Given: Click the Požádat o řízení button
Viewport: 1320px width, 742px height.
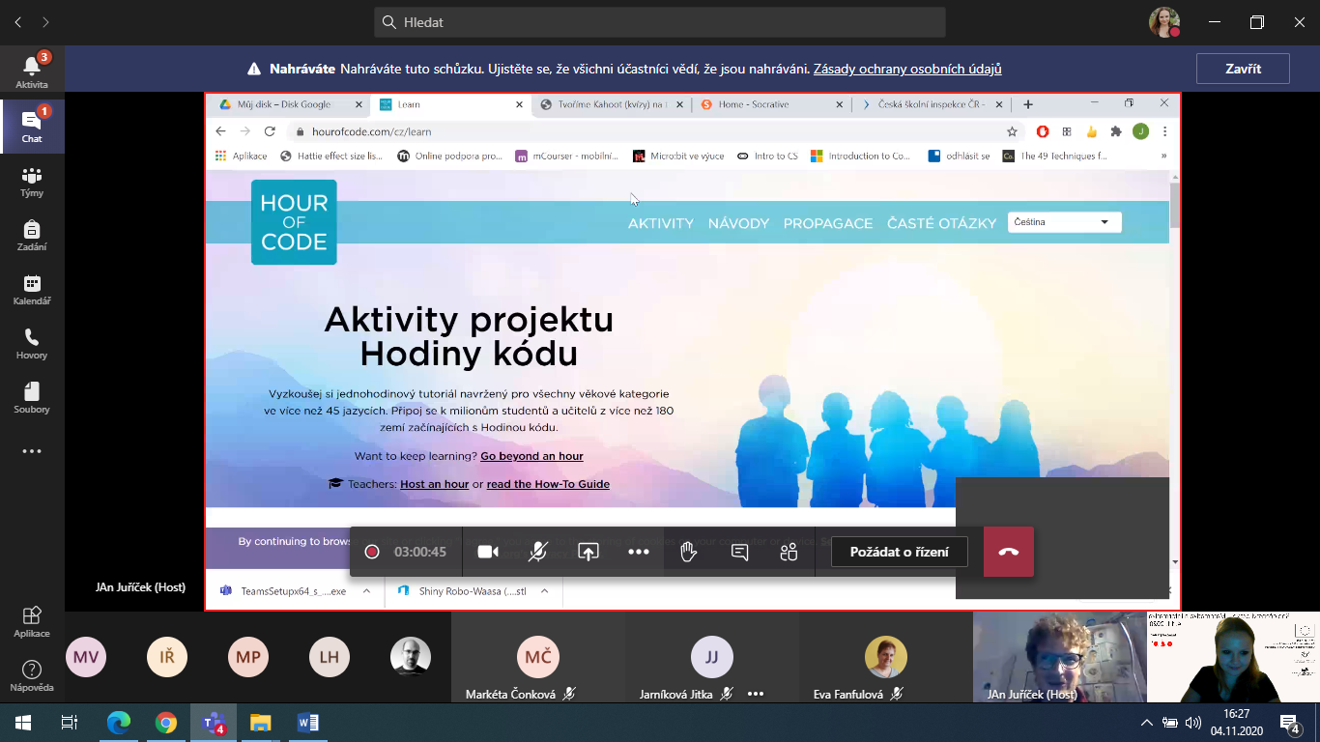Looking at the screenshot, I should pos(898,552).
